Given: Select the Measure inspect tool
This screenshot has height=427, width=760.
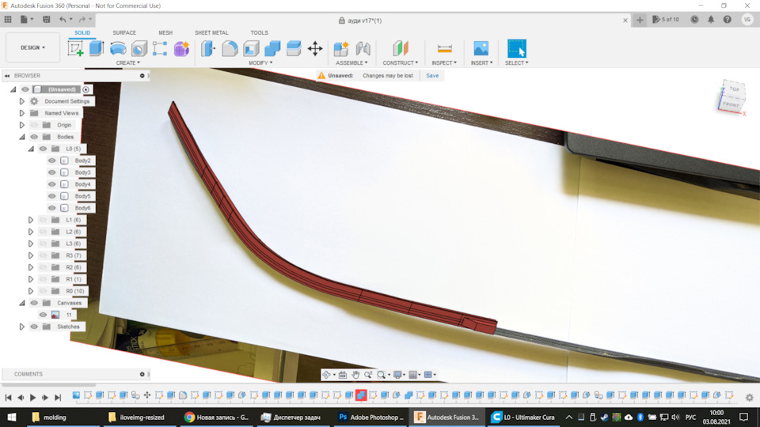Looking at the screenshot, I should 444,48.
